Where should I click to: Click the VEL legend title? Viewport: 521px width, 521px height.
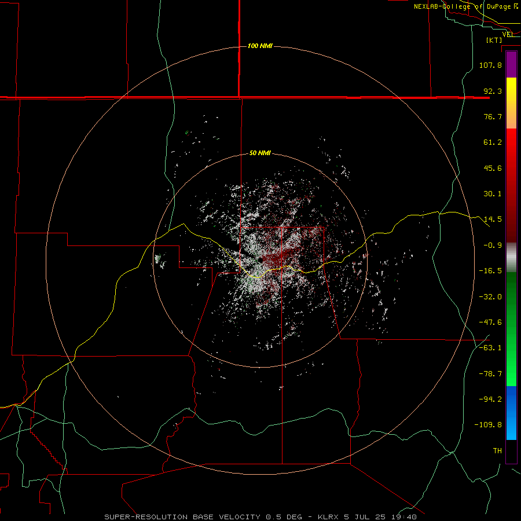(508, 34)
